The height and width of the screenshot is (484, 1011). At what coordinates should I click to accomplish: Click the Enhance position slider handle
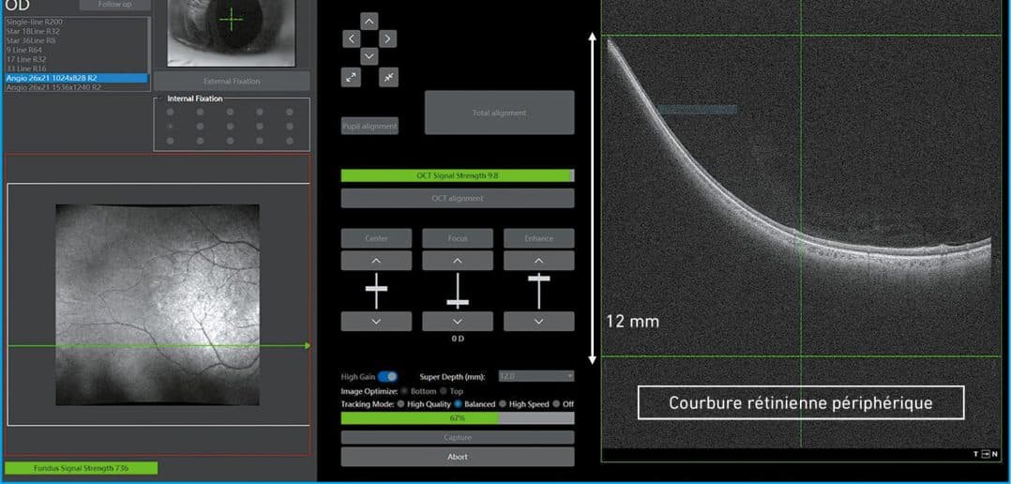(539, 278)
